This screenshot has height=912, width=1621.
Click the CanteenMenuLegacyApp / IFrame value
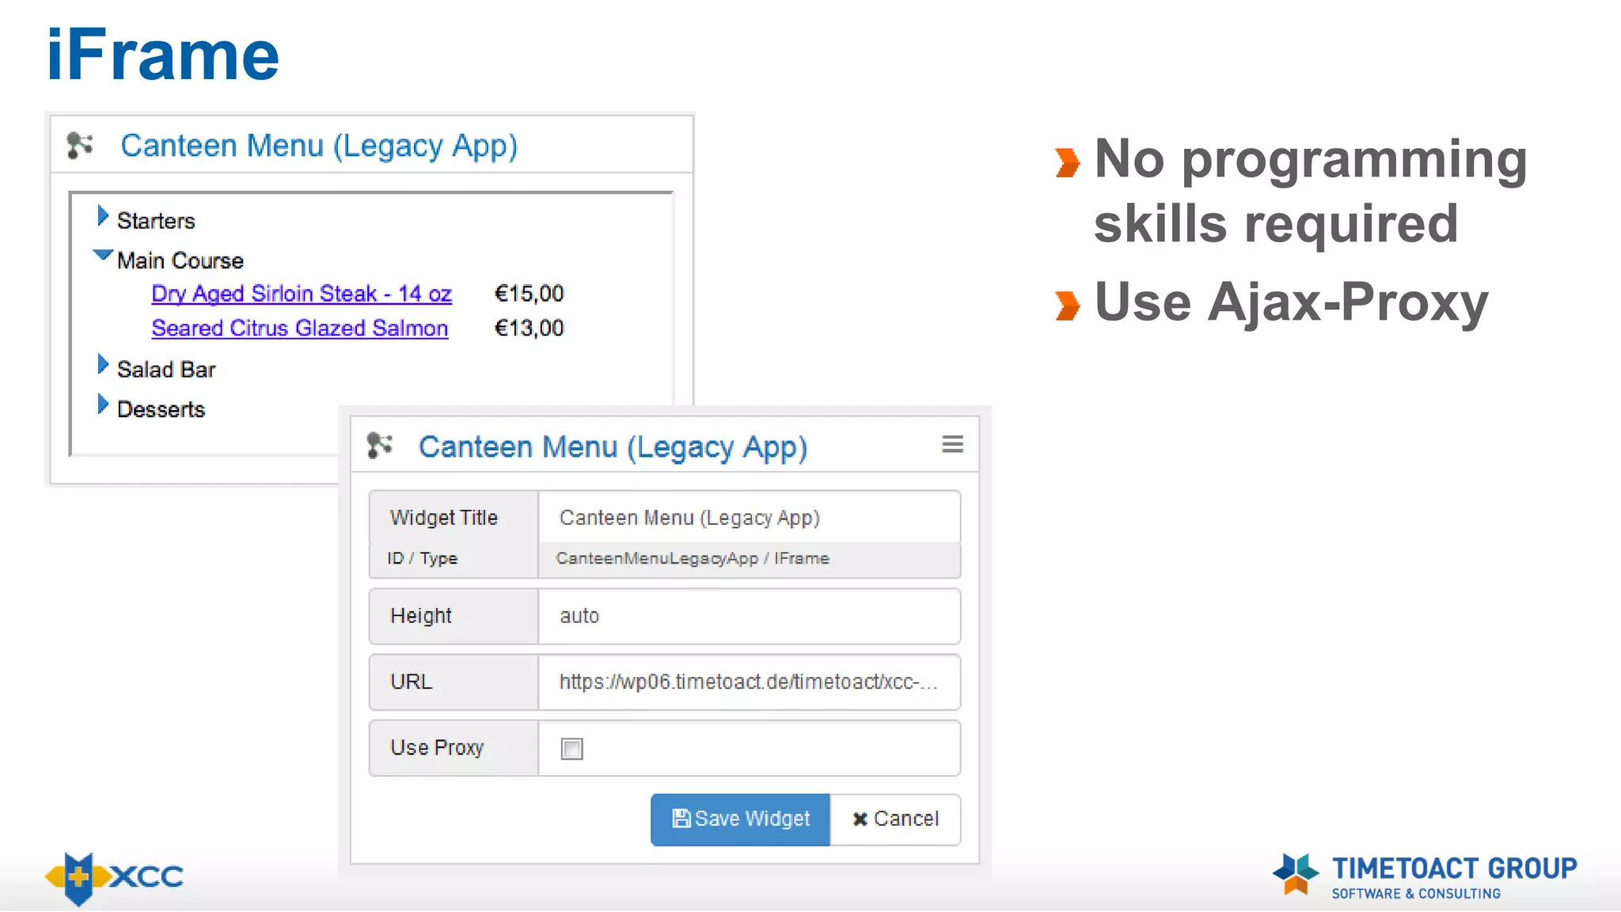tap(693, 558)
